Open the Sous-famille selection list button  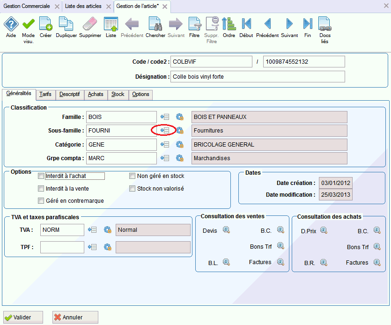tap(164, 130)
